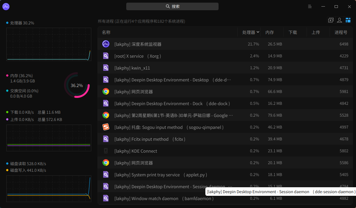
Task: Click the memory usage 36.2% ring gauge
Action: [x=77, y=85]
